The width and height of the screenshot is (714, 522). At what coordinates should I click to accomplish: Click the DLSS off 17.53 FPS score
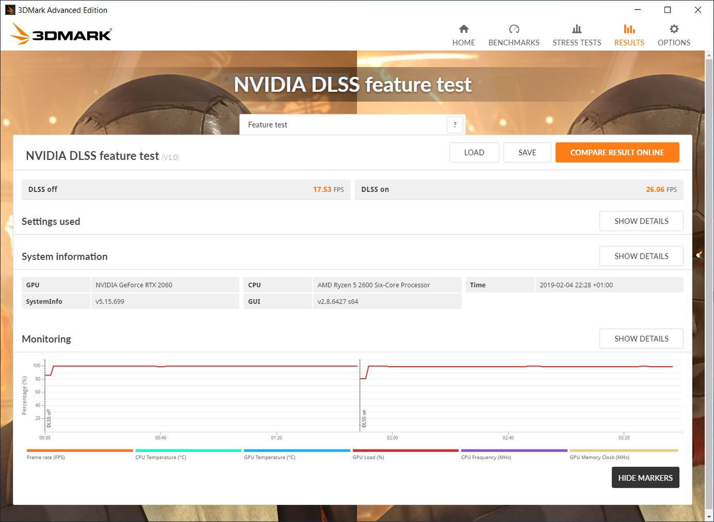tap(186, 189)
